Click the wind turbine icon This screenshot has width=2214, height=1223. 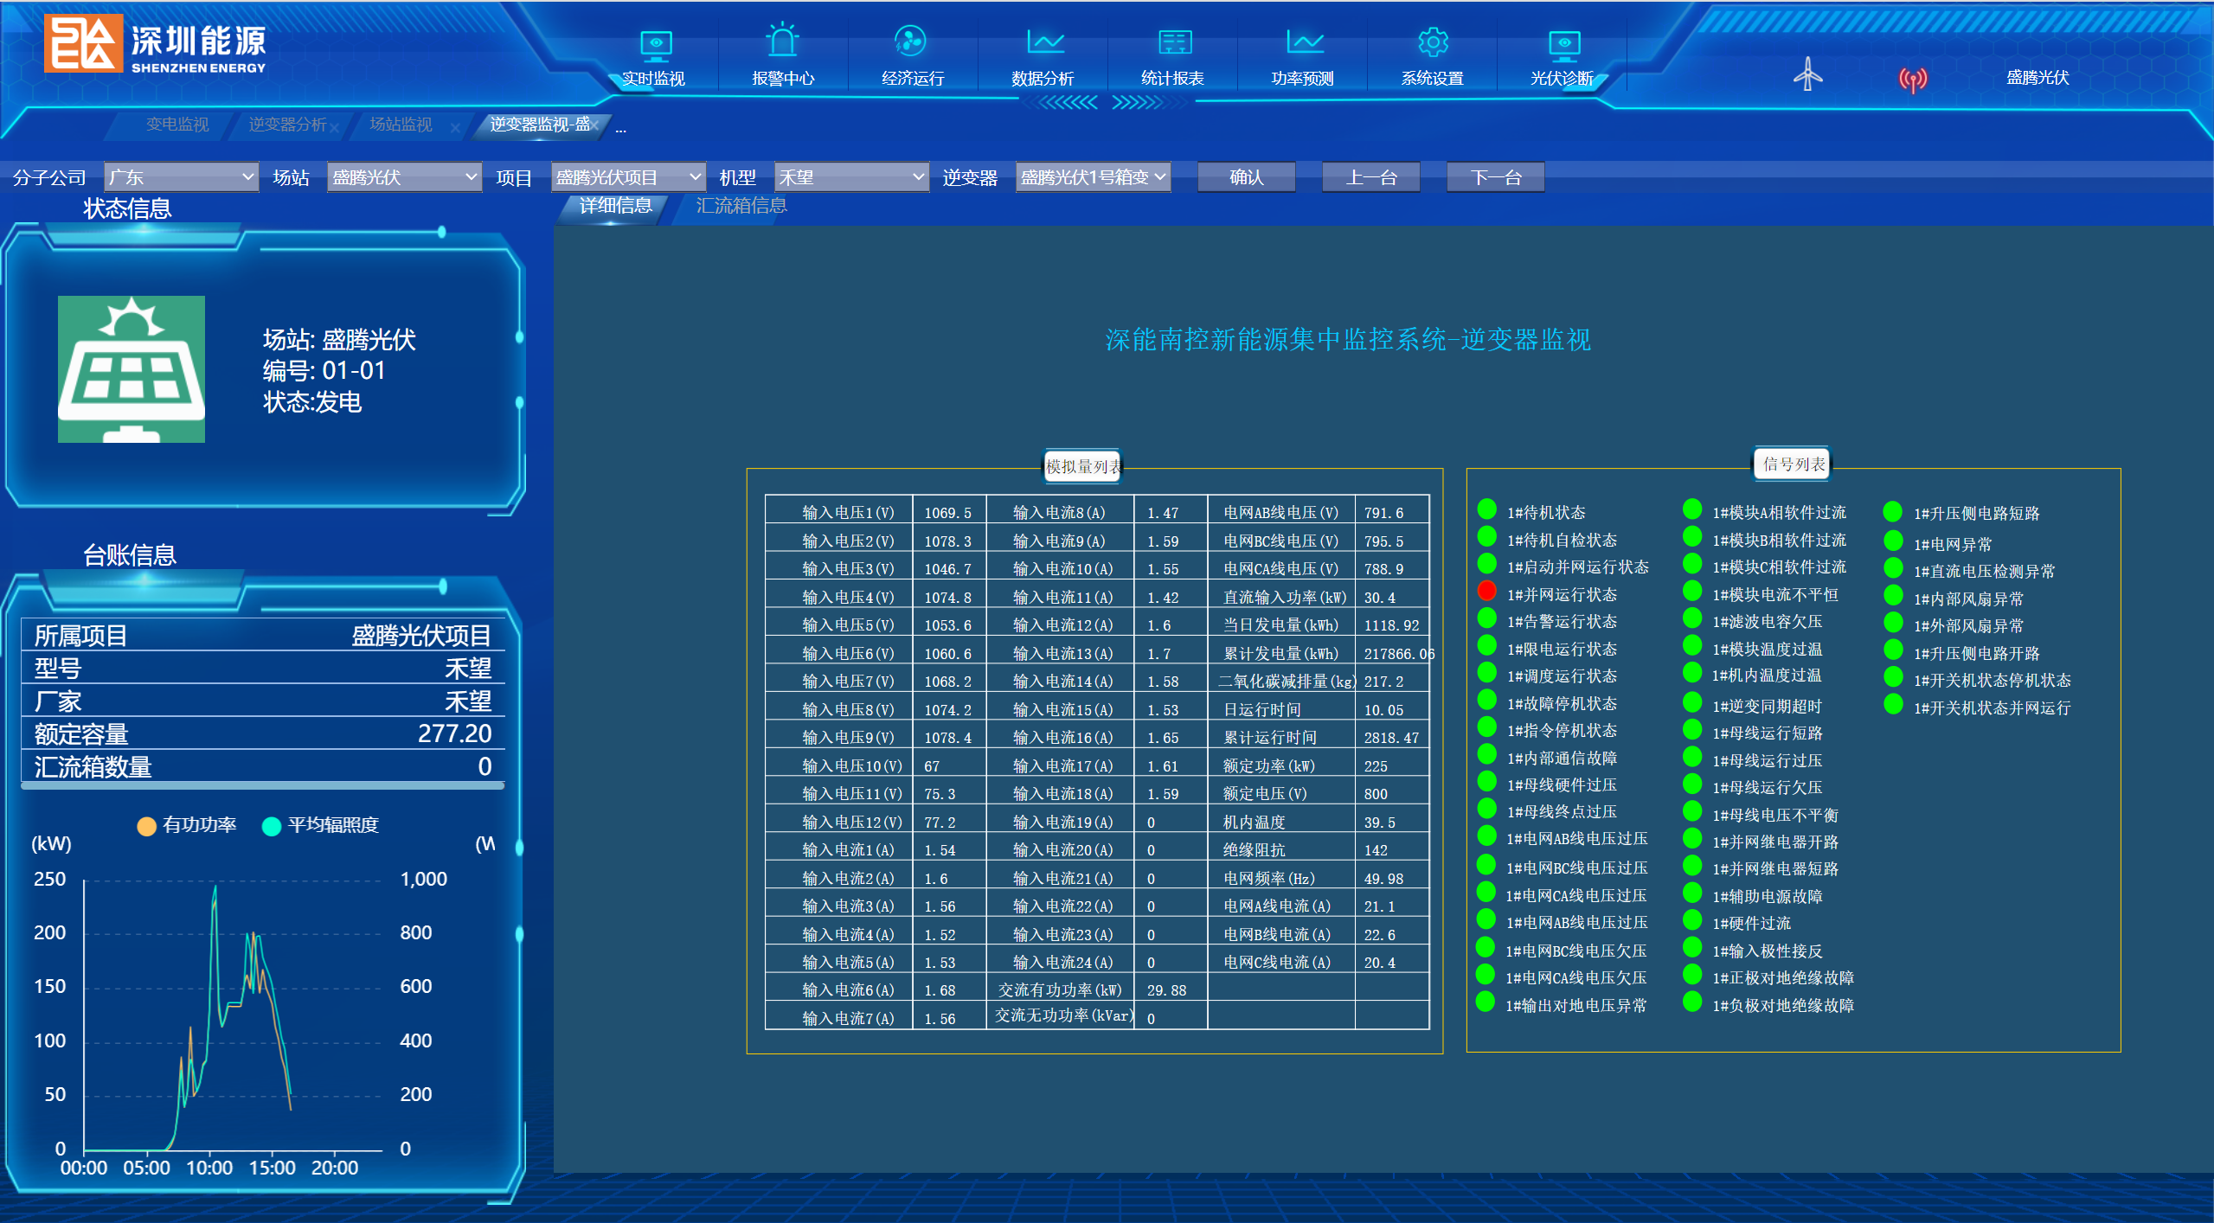pyautogui.click(x=1807, y=74)
